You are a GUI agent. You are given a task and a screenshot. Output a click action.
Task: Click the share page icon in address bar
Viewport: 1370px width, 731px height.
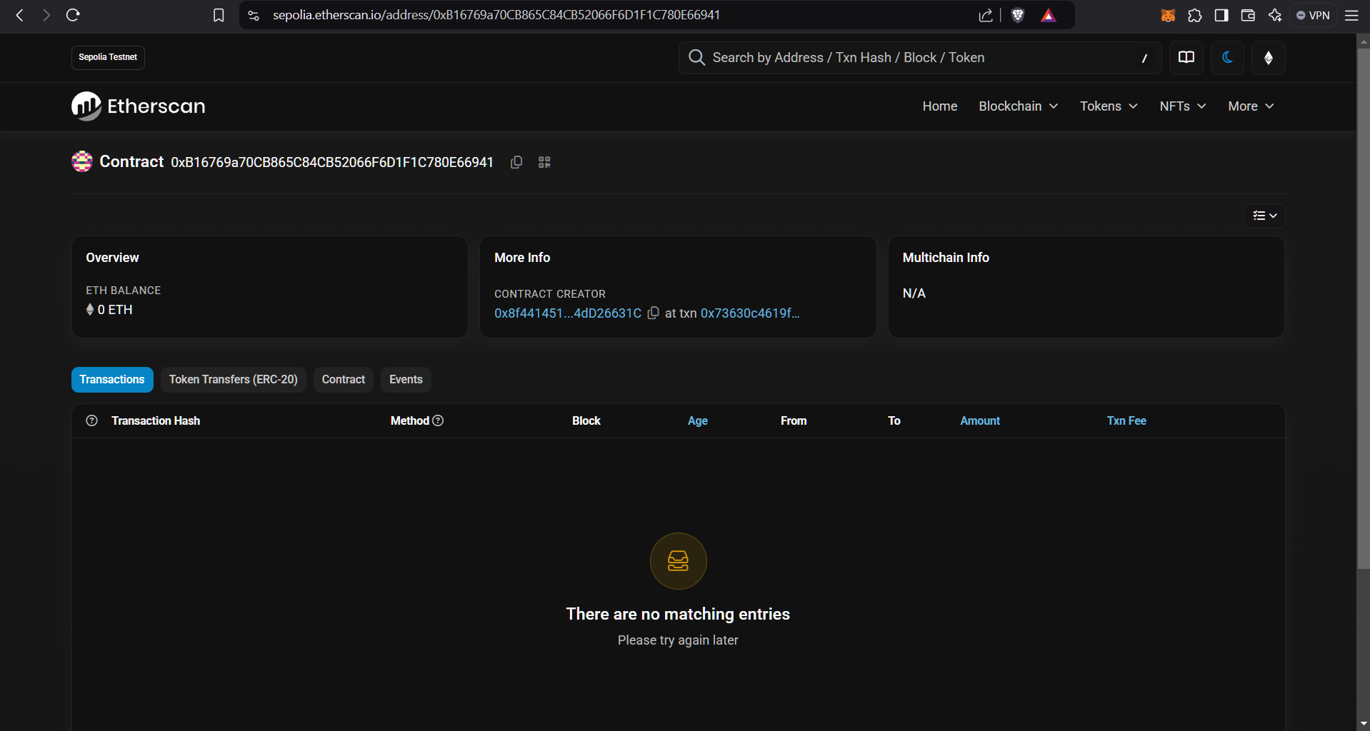click(986, 15)
